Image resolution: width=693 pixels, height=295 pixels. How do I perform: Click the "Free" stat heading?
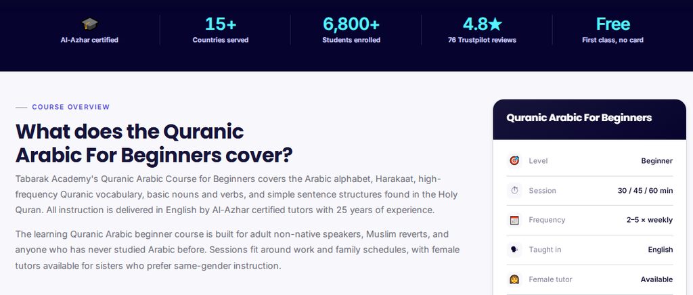[613, 24]
